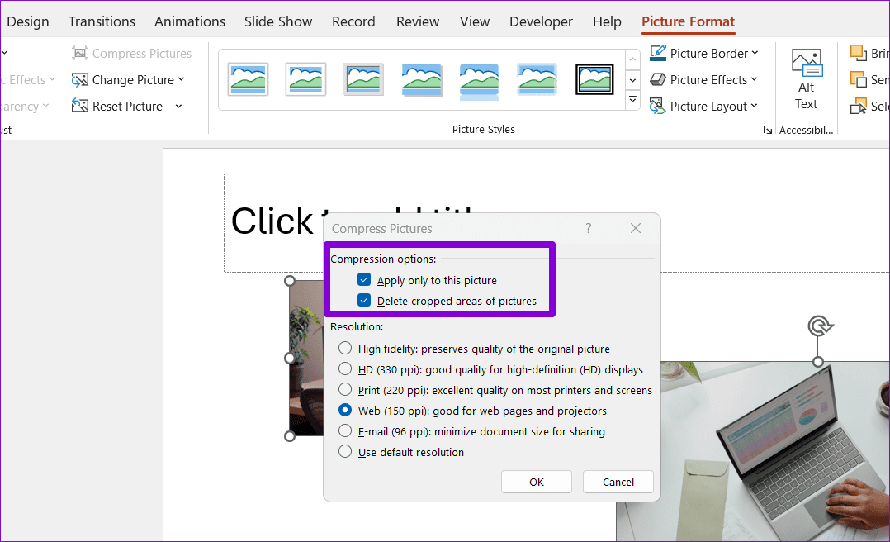Click the dialog Help question mark
Image resolution: width=890 pixels, height=542 pixels.
point(589,228)
